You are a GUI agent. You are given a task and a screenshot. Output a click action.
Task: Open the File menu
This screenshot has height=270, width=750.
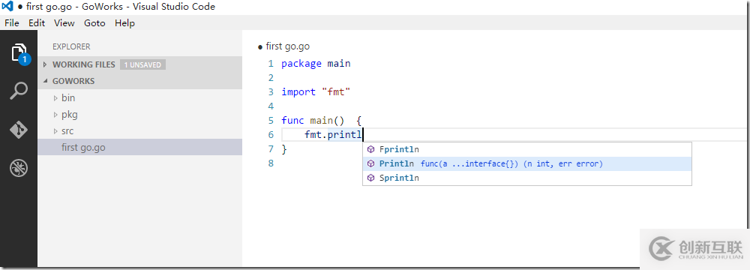12,23
